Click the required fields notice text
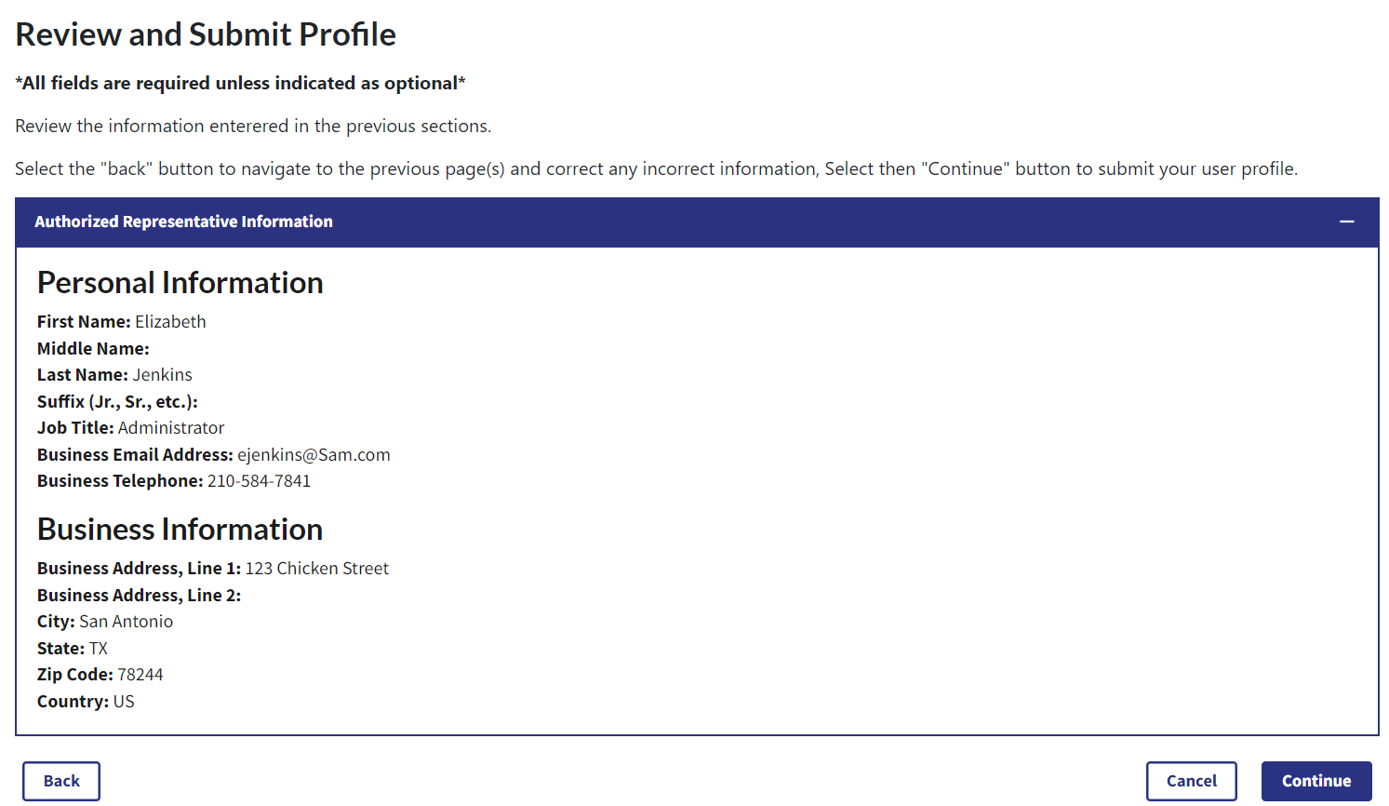 coord(240,84)
